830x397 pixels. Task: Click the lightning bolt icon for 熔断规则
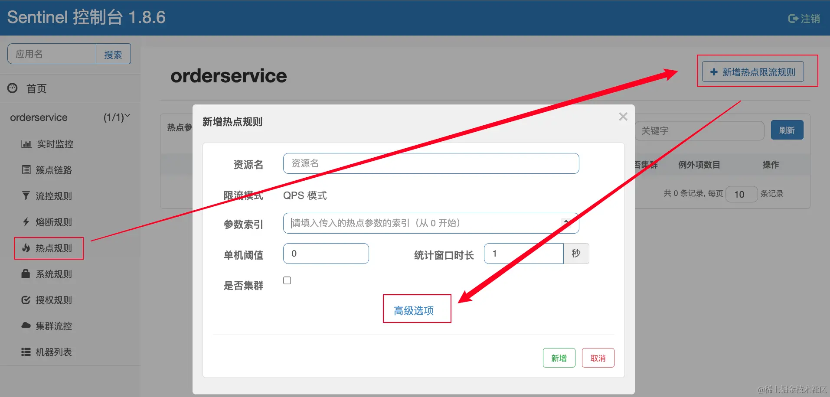click(x=26, y=222)
